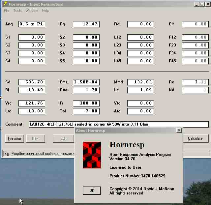Click the 'Version 34.70' text
Image resolution: width=211 pixels, height=205 pixels.
coord(122,159)
